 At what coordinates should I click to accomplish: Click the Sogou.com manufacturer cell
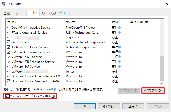[x=74, y=37]
